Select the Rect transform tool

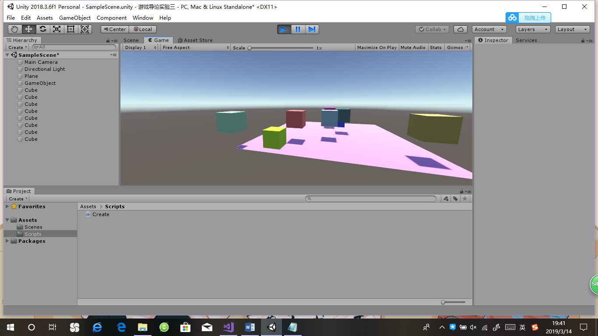[x=70, y=29]
